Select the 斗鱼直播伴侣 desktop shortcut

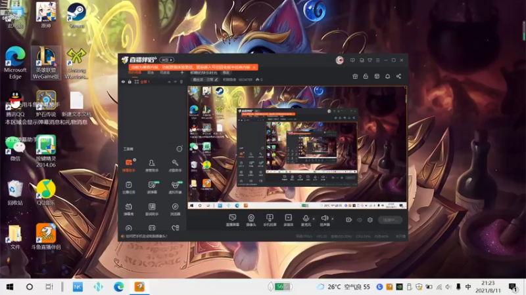click(46, 237)
